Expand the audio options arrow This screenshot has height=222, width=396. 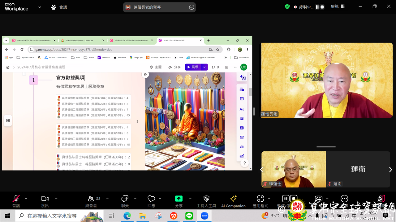26,199
